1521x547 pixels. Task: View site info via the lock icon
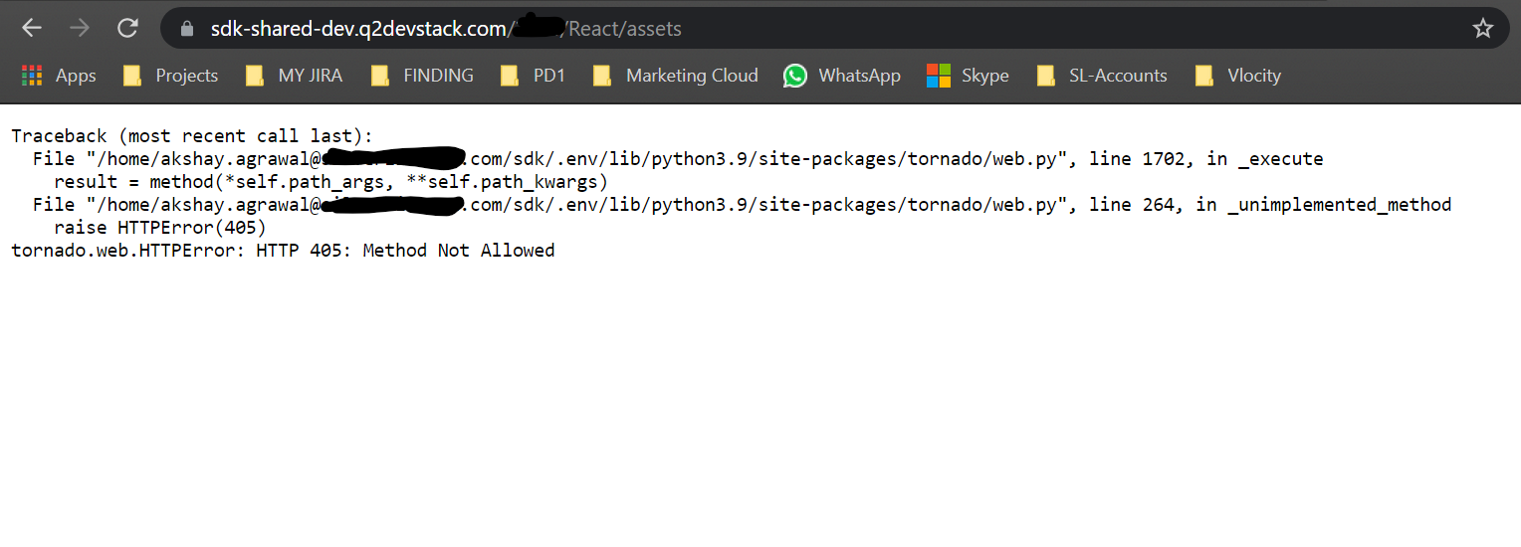tap(186, 29)
